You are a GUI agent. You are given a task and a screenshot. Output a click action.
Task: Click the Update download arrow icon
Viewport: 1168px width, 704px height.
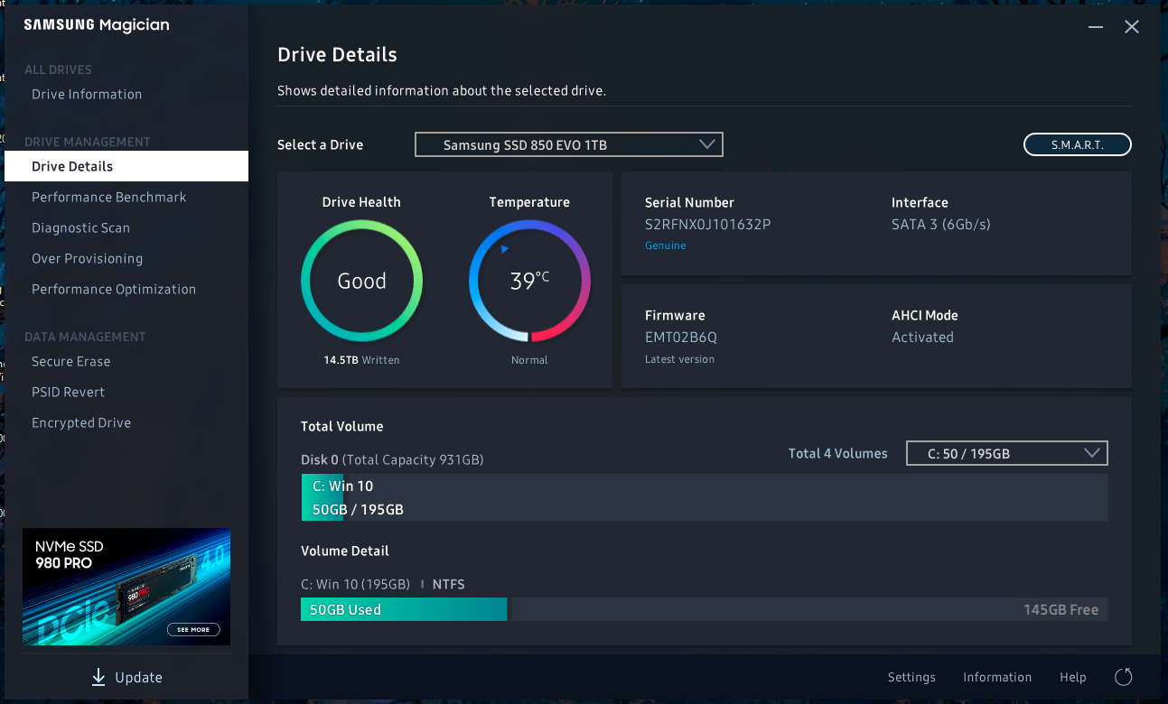(x=98, y=677)
